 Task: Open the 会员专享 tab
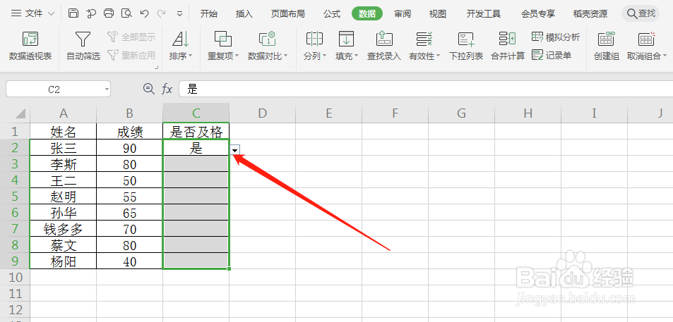(538, 13)
